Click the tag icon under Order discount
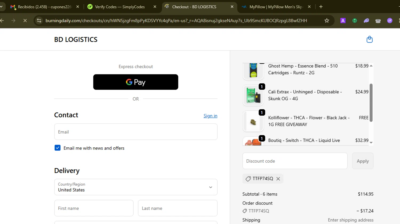This screenshot has width=400, height=224. [245, 211]
